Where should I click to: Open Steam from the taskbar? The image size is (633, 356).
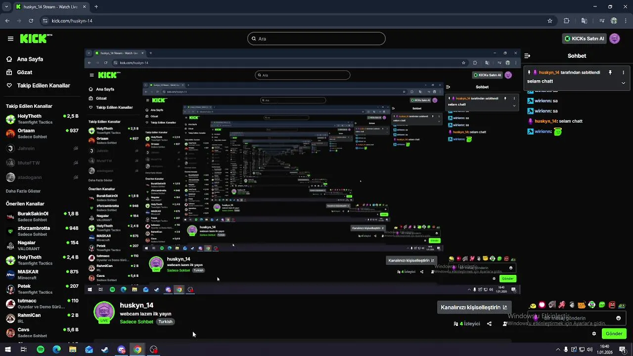point(105,350)
